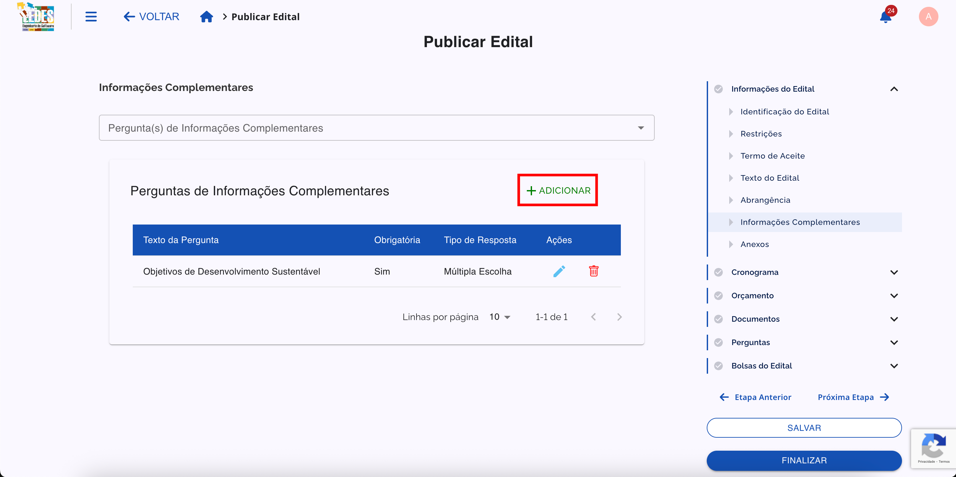
Task: Edit the Objetivos de Desenvolvimento Sustentável question
Action: (559, 271)
